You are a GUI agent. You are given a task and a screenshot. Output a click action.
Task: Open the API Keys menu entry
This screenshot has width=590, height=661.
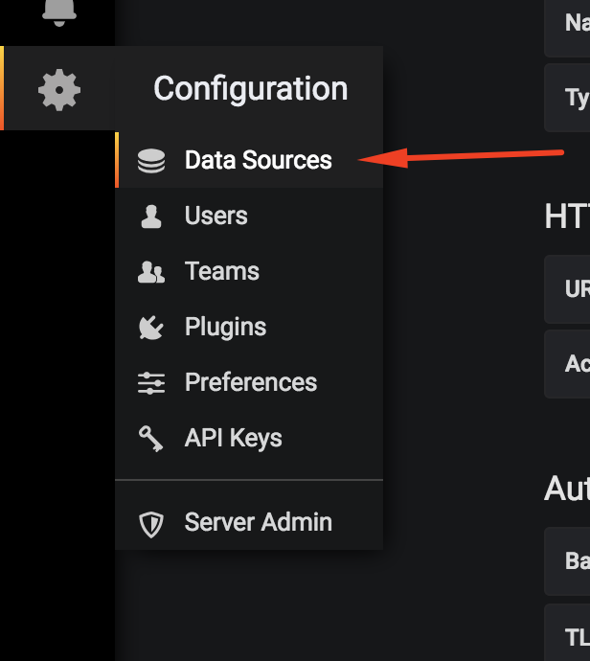233,438
